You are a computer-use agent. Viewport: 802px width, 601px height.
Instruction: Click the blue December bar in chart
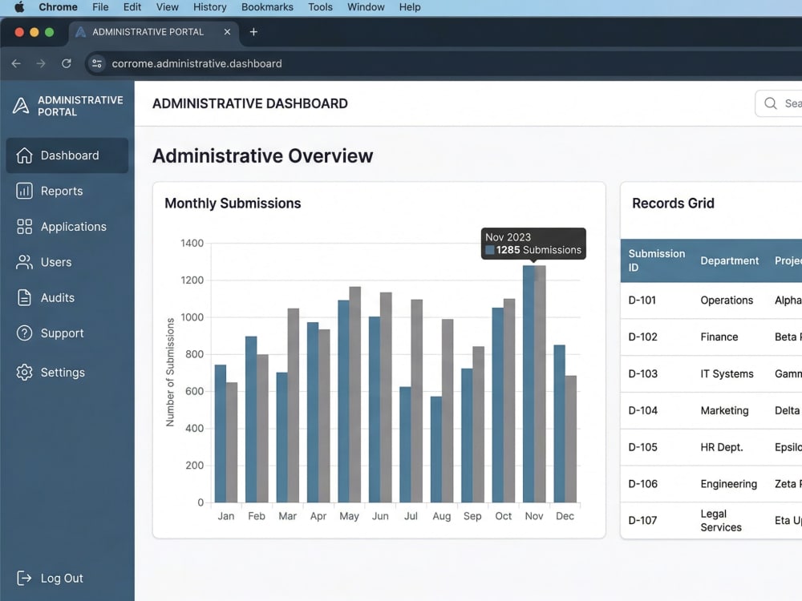coord(560,423)
